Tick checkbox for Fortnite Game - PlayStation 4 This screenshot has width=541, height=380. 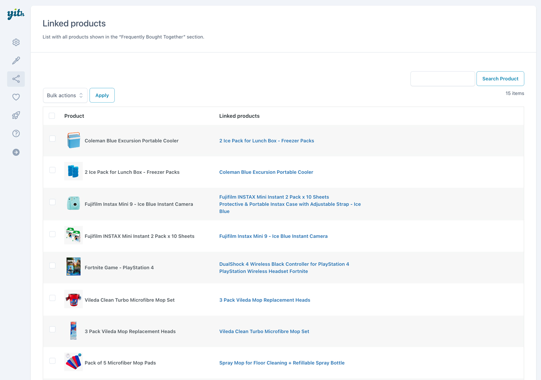52,266
